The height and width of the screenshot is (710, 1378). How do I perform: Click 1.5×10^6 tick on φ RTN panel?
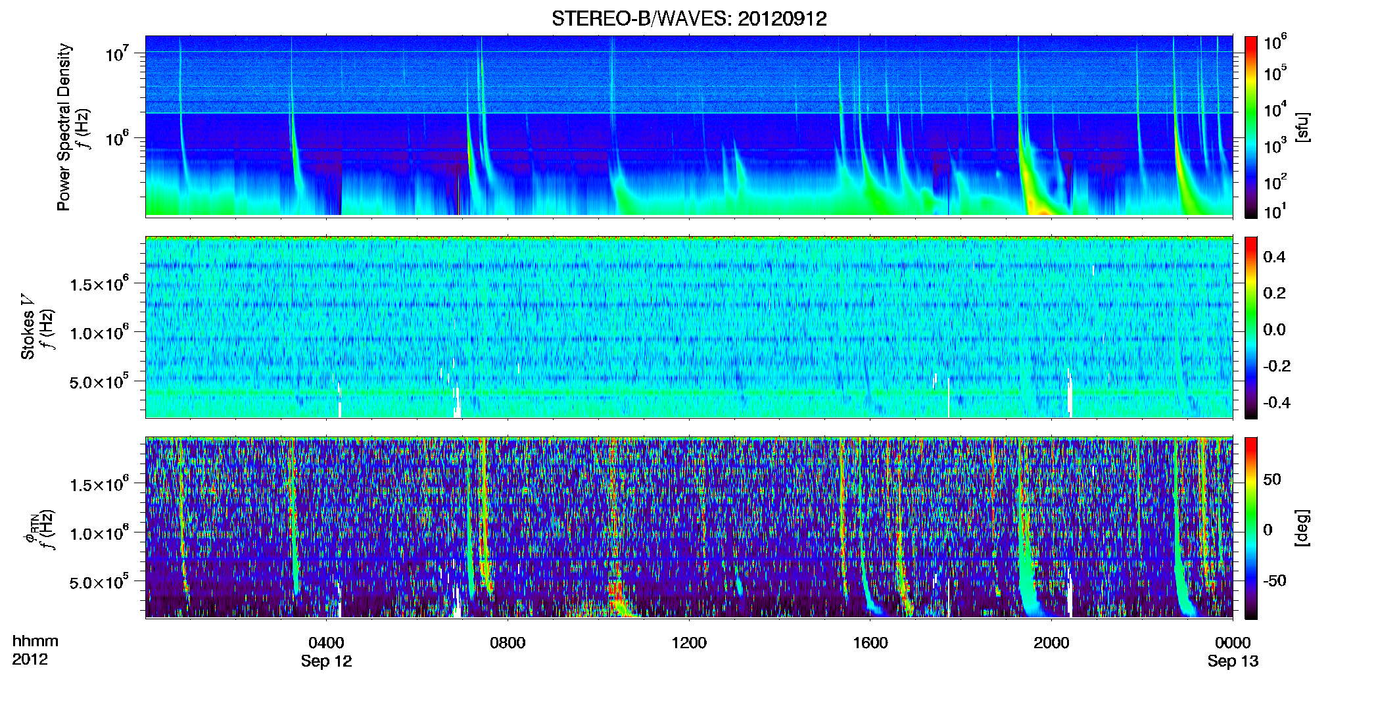point(99,485)
